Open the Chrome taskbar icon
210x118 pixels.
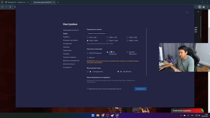(x=103, y=115)
